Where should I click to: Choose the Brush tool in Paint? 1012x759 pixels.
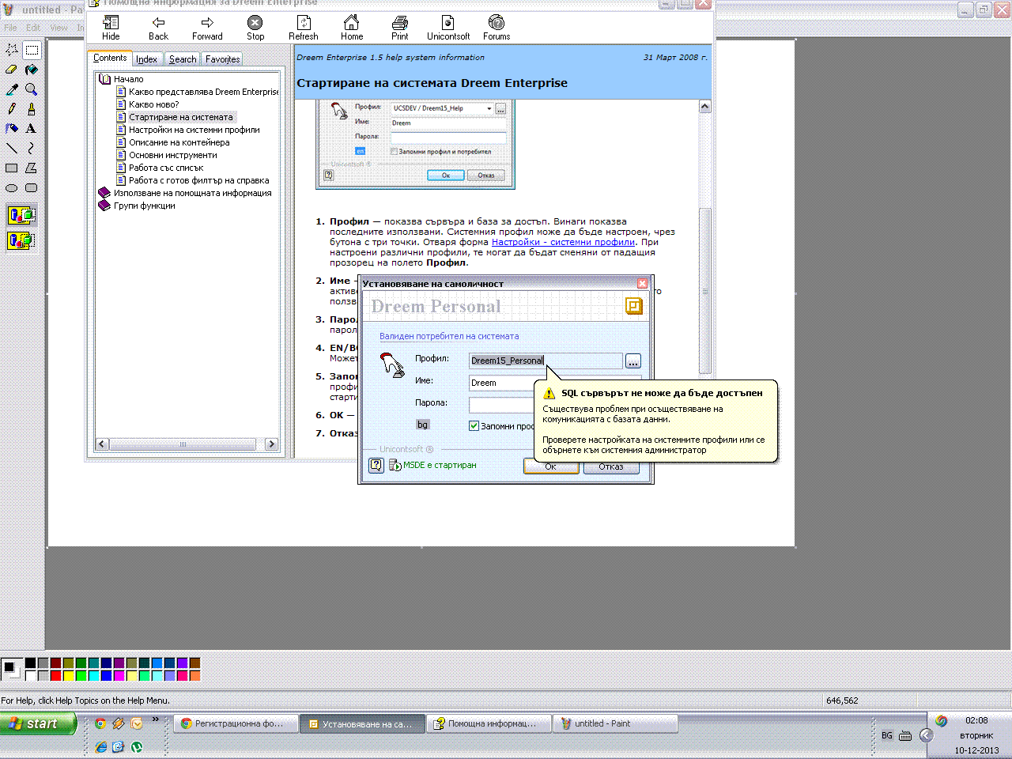pyautogui.click(x=32, y=109)
